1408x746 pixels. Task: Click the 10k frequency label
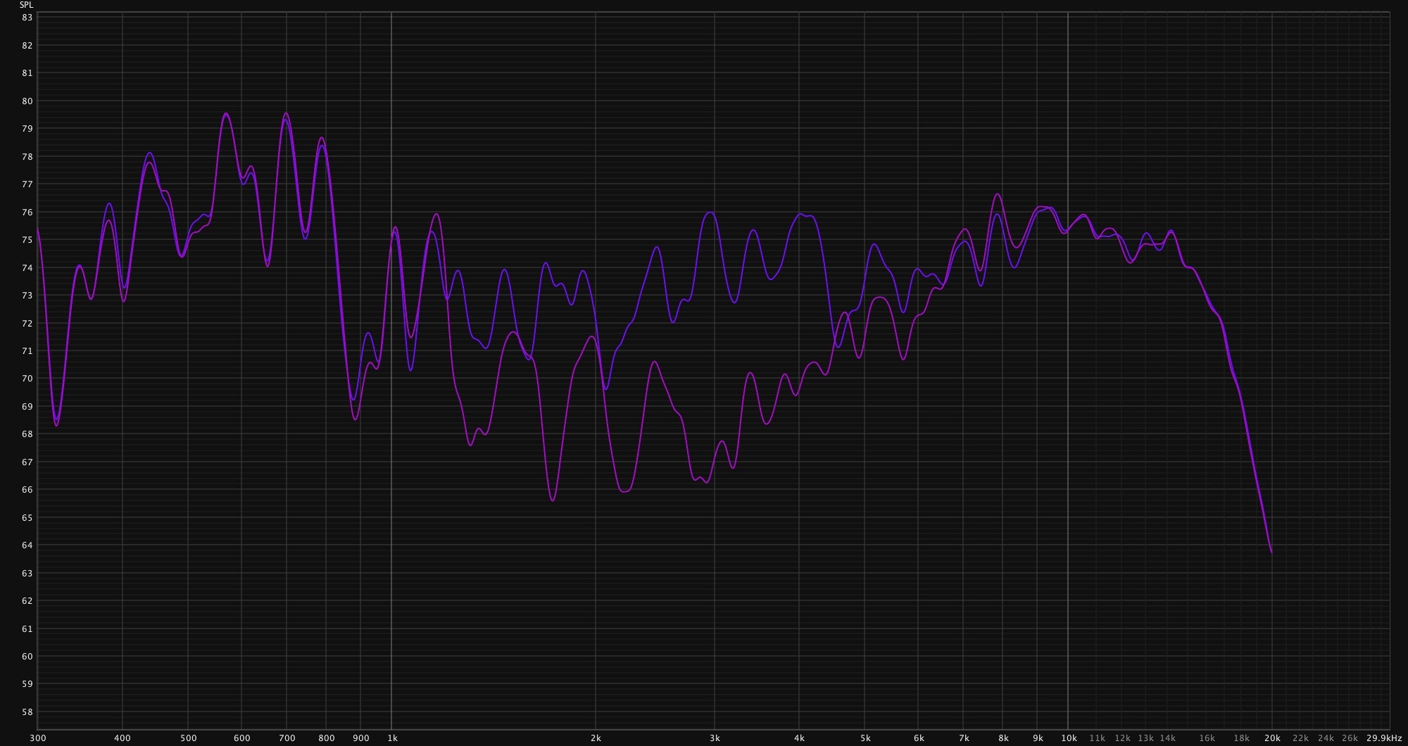coord(1069,738)
